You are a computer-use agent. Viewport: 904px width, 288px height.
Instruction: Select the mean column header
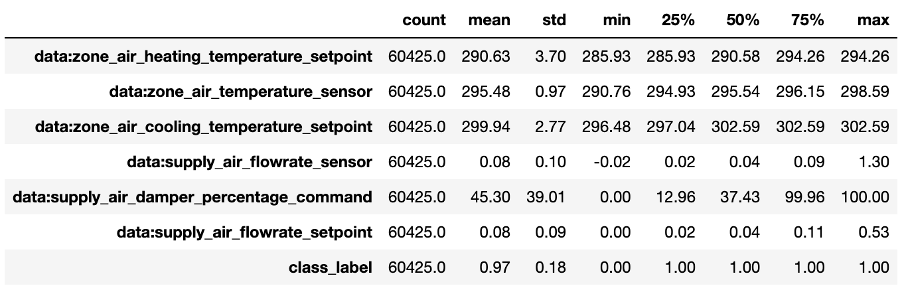pos(489,21)
